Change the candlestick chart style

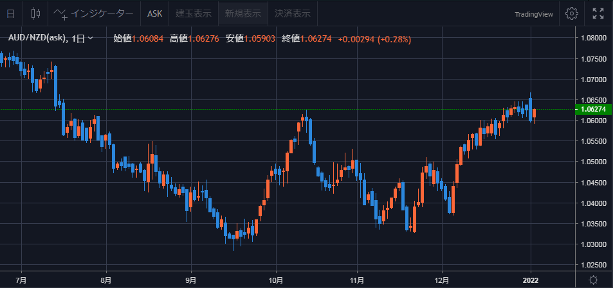pos(35,13)
